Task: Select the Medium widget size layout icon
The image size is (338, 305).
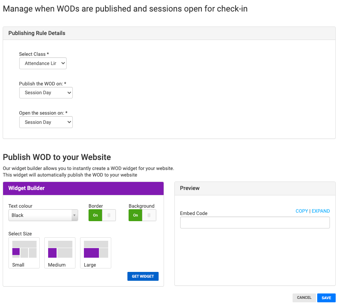Action: pos(60,249)
